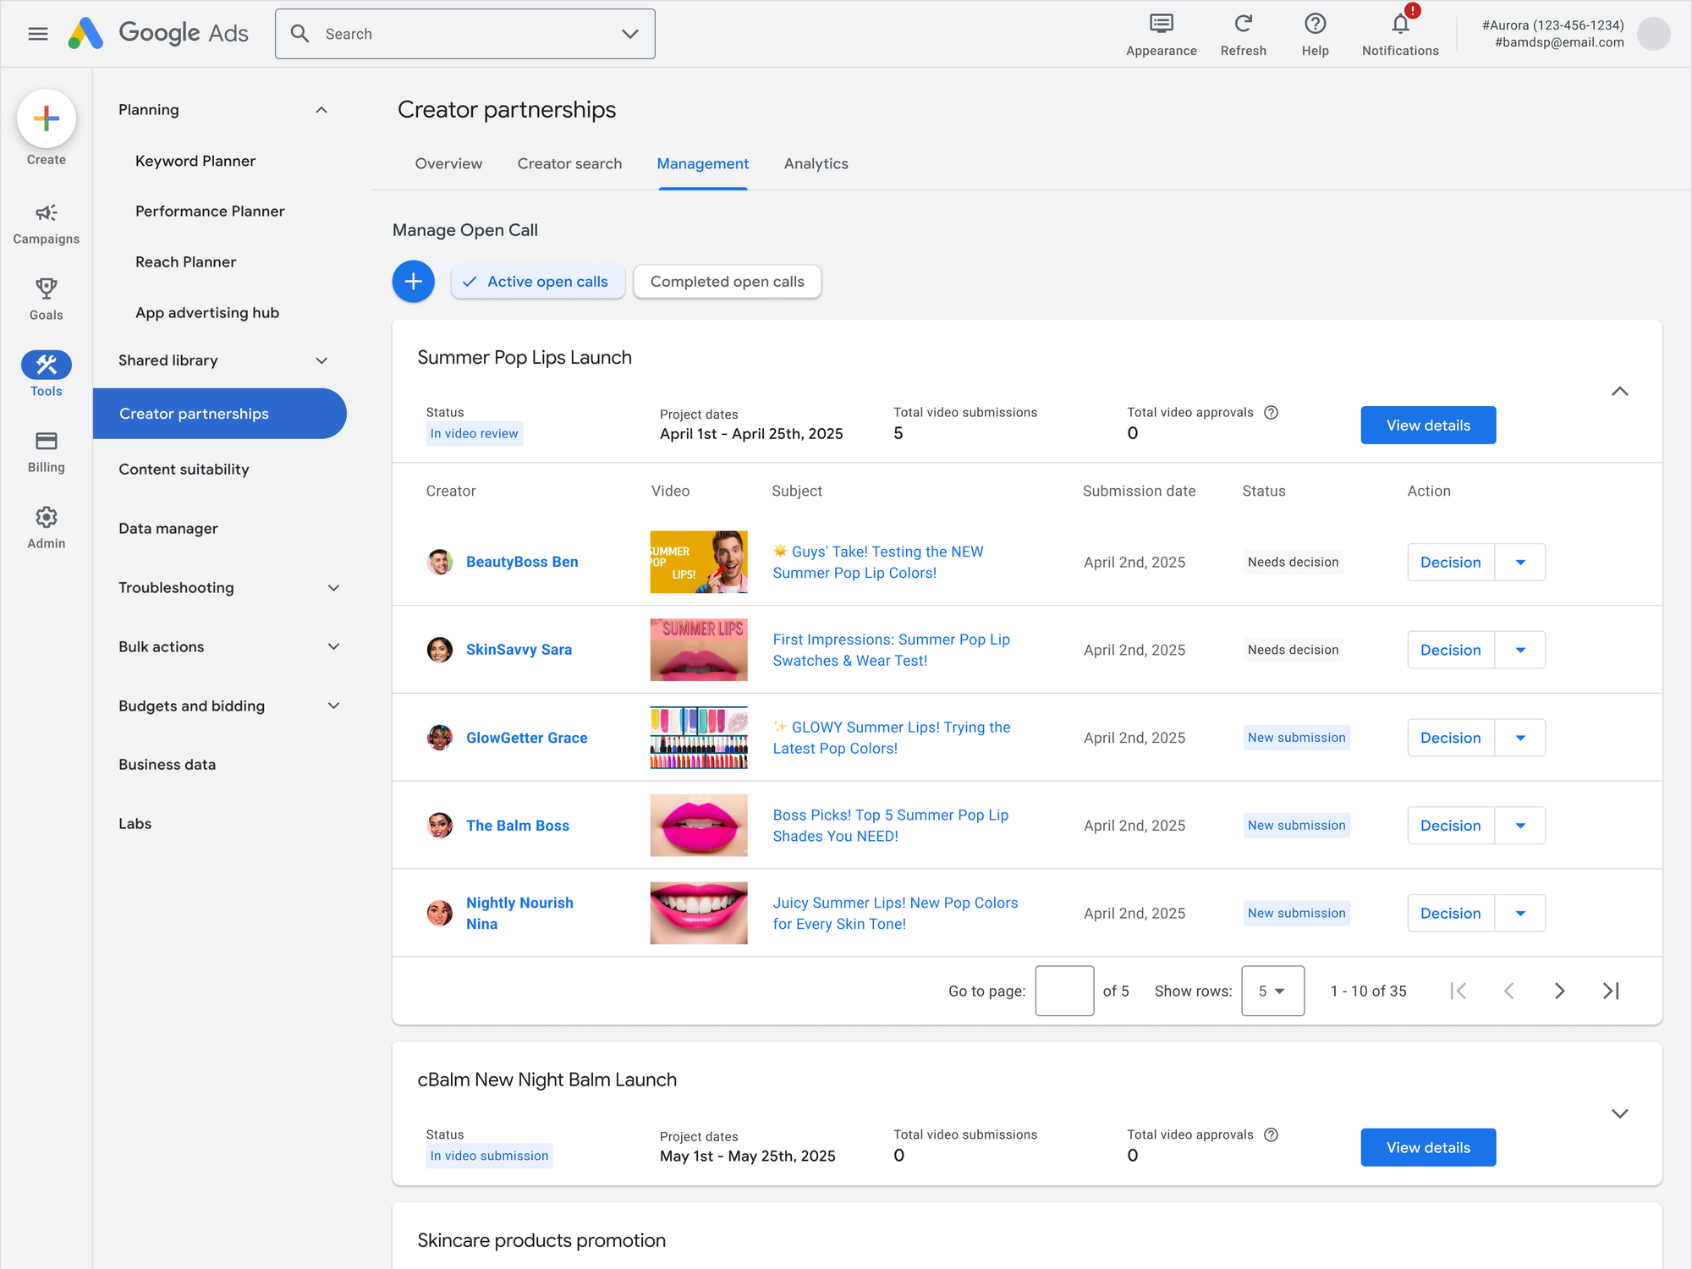Switch to the Overview tab
The image size is (1692, 1269).
click(448, 164)
